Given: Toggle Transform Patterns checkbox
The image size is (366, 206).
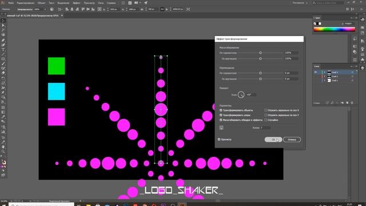Looking at the screenshot, I should click(x=221, y=115).
